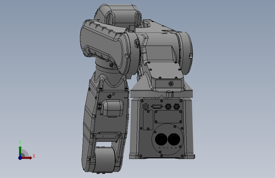The height and width of the screenshot is (178, 275).
Task: Click the red X axis arrow of the triad
Action: click(27, 158)
